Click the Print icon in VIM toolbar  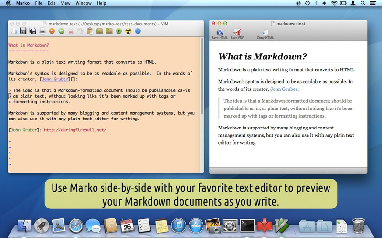[x=42, y=31]
